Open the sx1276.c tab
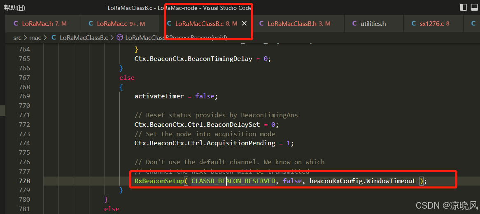This screenshot has height=214, width=480. 433,23
